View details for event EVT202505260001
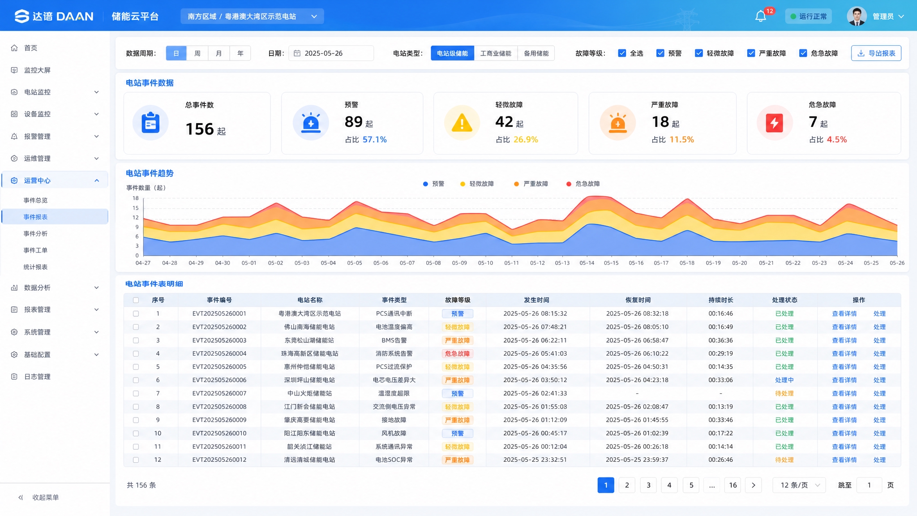Viewport: 917px width, 516px height. [x=844, y=314]
